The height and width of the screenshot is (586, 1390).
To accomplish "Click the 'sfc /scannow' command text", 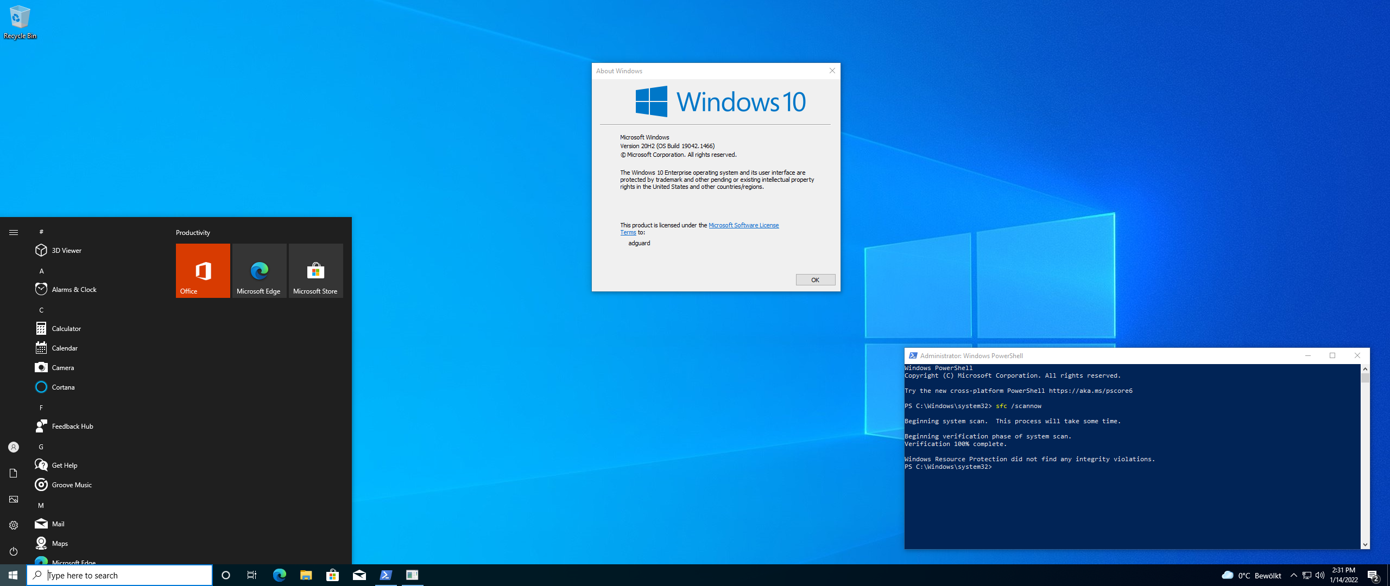I will point(1019,406).
